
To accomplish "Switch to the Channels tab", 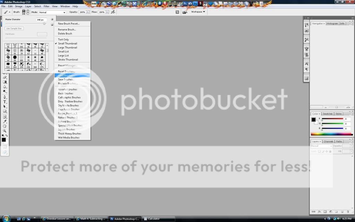I will (x=328, y=142).
